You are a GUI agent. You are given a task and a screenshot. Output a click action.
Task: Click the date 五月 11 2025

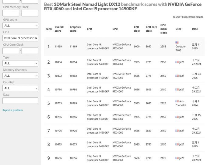pyautogui.click(x=196, y=47)
